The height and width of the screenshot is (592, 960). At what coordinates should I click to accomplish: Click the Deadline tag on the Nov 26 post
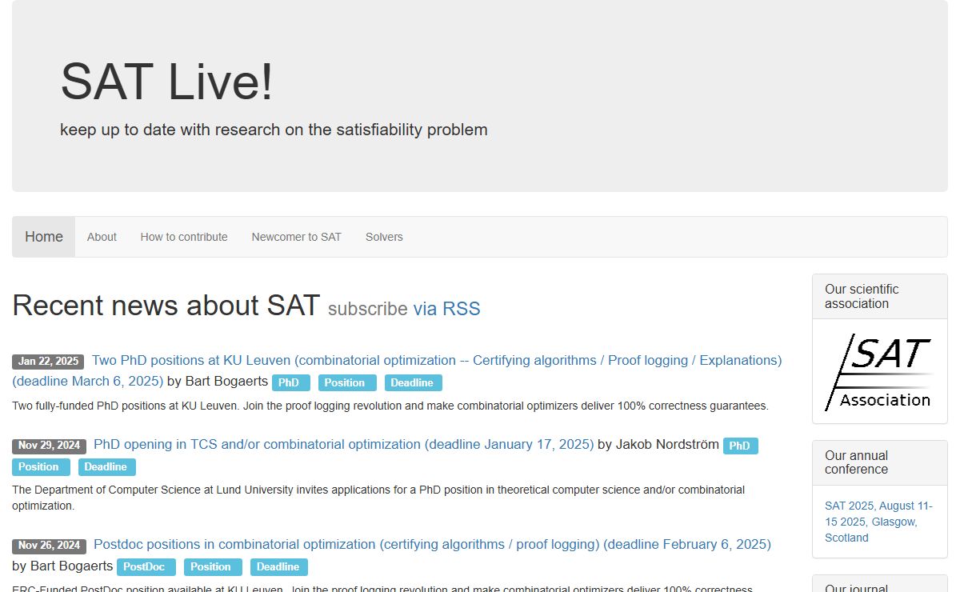(278, 566)
